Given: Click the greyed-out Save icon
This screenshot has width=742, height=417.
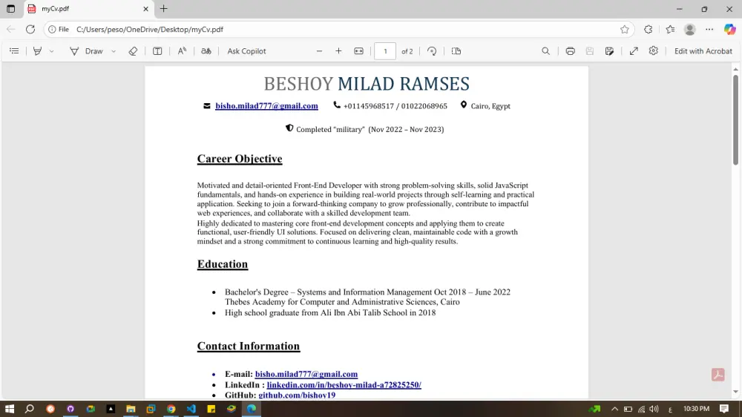Looking at the screenshot, I should (590, 51).
